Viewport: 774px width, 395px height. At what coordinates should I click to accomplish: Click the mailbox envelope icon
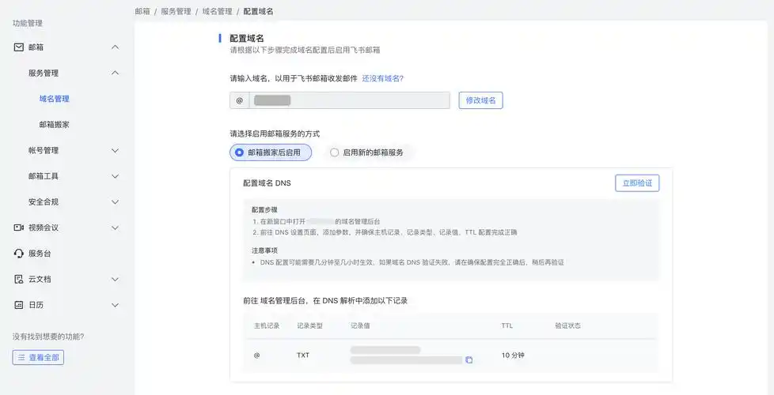[x=19, y=47]
